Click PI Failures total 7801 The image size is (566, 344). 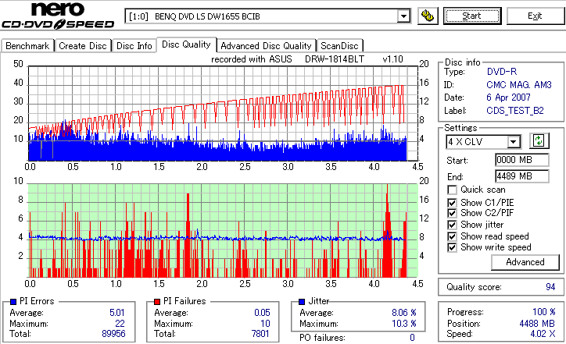pyautogui.click(x=260, y=334)
